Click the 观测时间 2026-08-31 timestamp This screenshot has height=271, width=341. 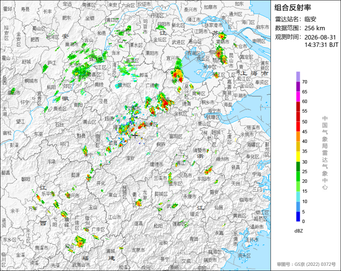click(x=307, y=41)
